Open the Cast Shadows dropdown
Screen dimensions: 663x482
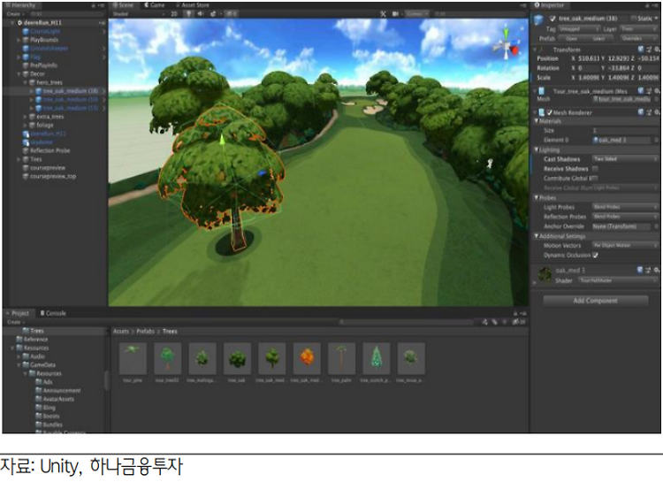[625, 158]
